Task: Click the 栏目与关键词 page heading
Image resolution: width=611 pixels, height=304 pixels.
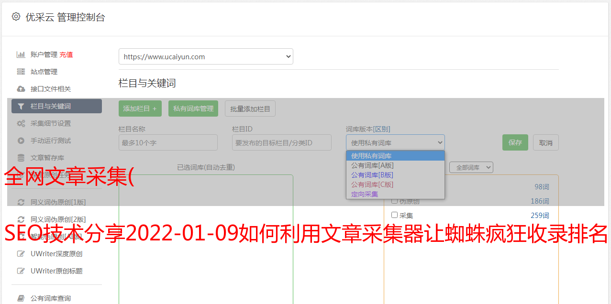Action: (x=147, y=83)
